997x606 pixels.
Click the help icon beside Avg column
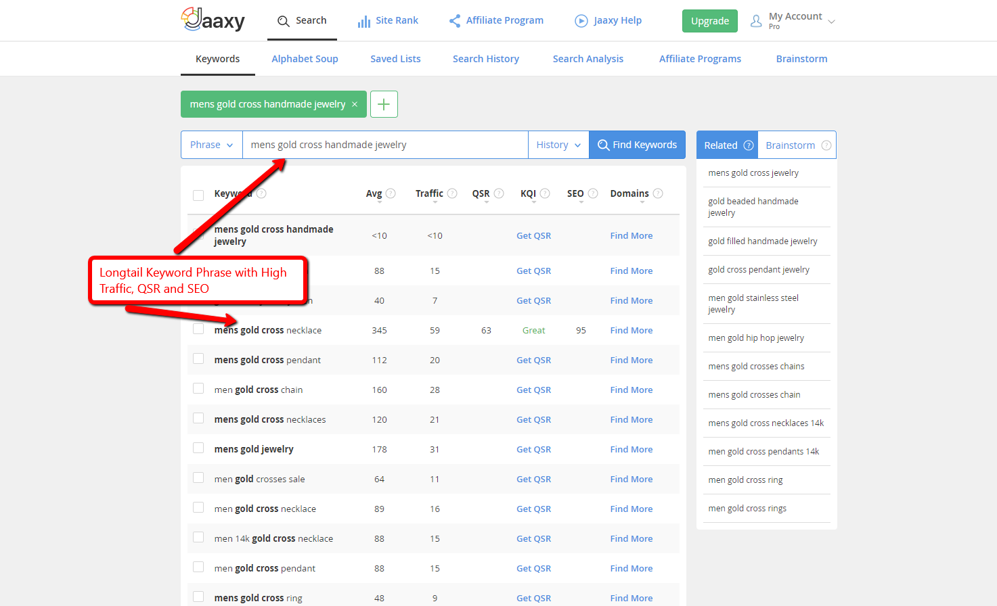391,193
